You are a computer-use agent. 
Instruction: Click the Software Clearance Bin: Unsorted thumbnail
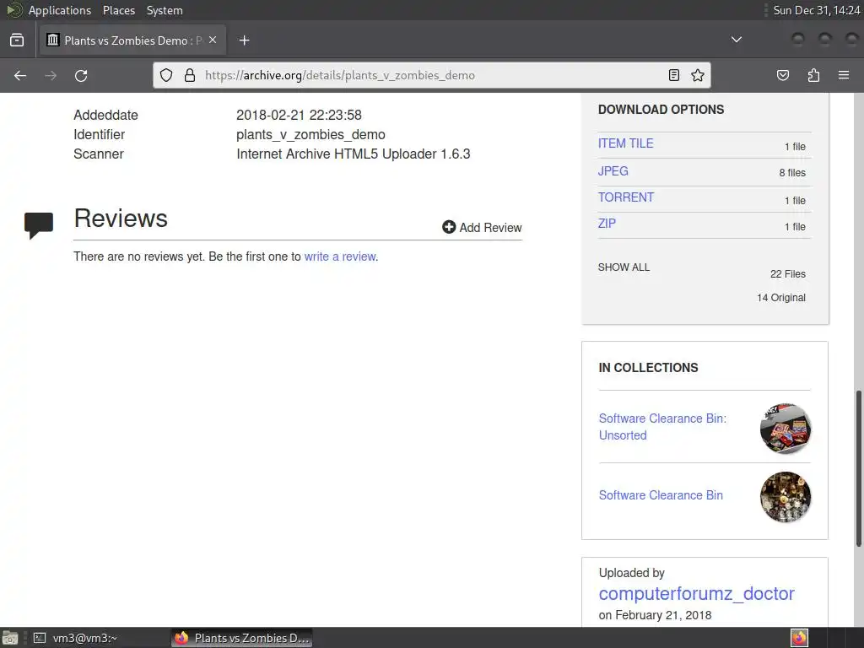click(786, 428)
